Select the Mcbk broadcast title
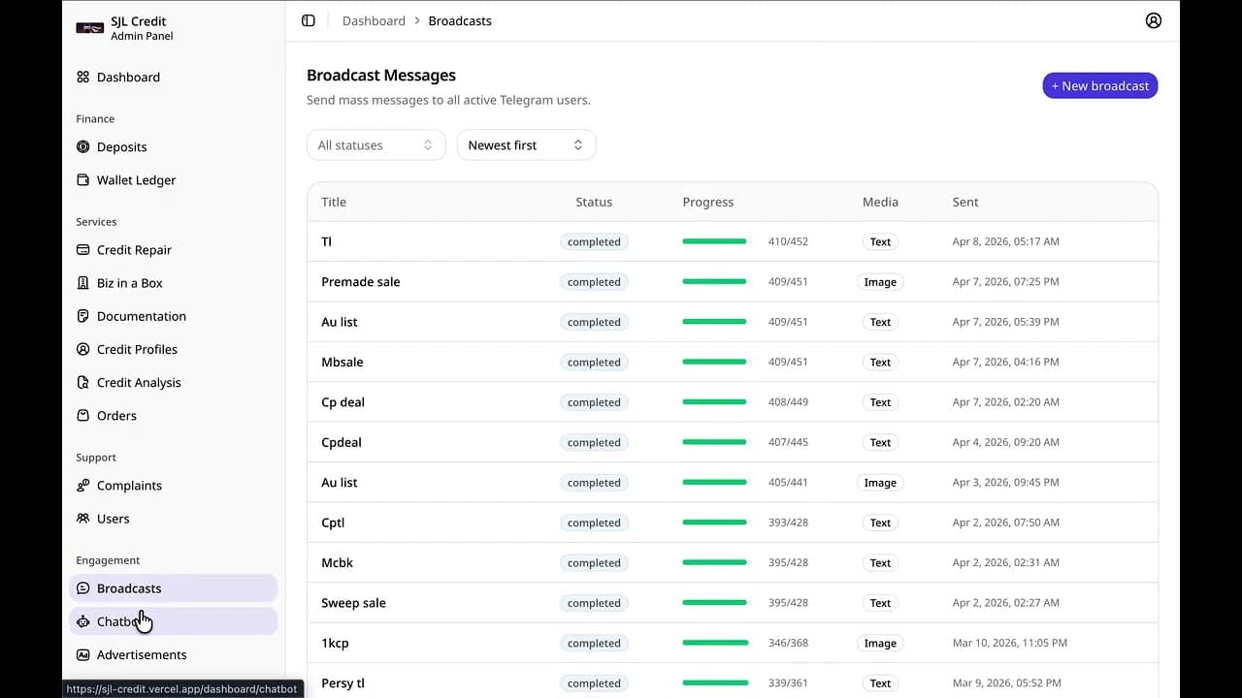 336,562
